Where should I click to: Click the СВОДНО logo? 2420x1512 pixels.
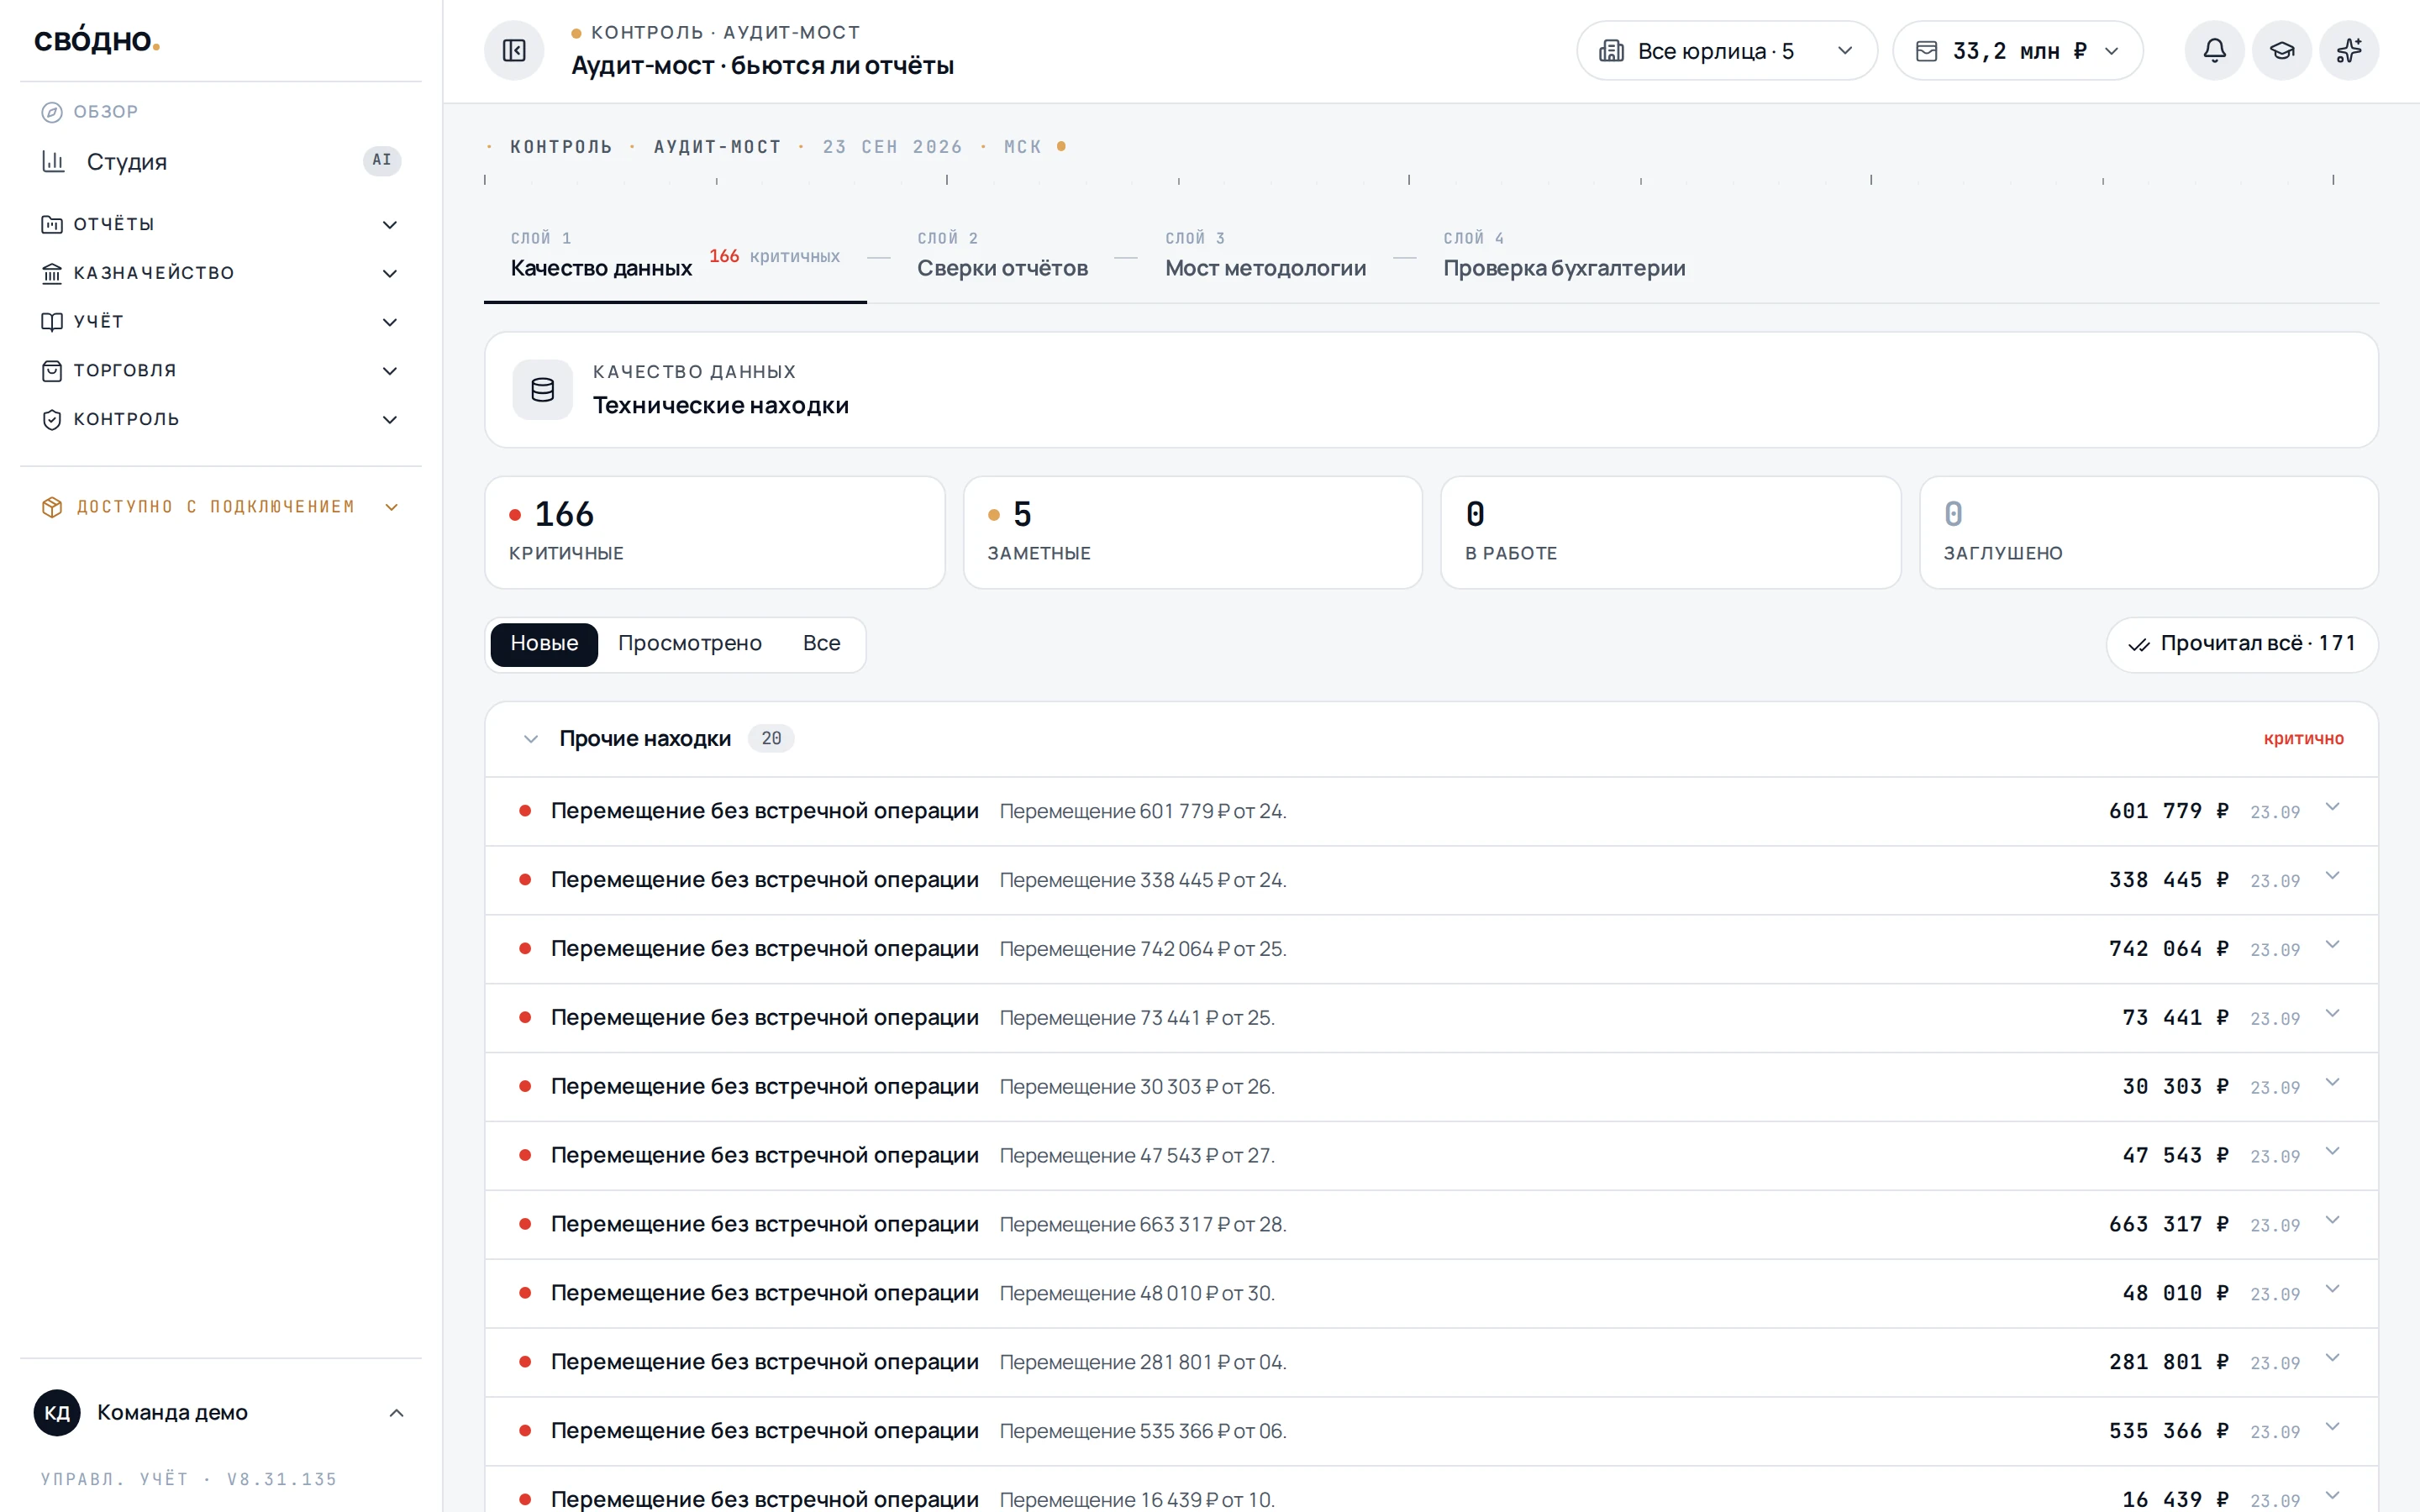pos(97,40)
